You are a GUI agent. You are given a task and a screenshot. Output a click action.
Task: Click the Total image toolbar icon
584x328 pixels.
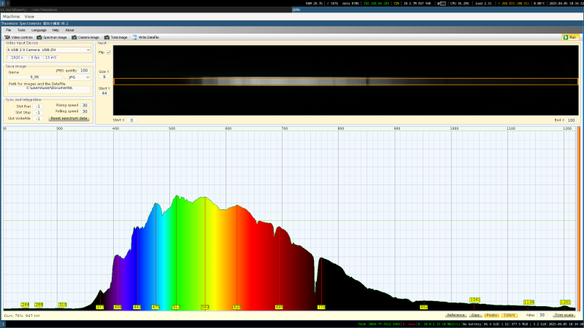(x=117, y=36)
